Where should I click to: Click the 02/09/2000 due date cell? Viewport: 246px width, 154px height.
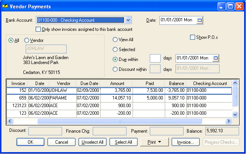click(x=89, y=90)
